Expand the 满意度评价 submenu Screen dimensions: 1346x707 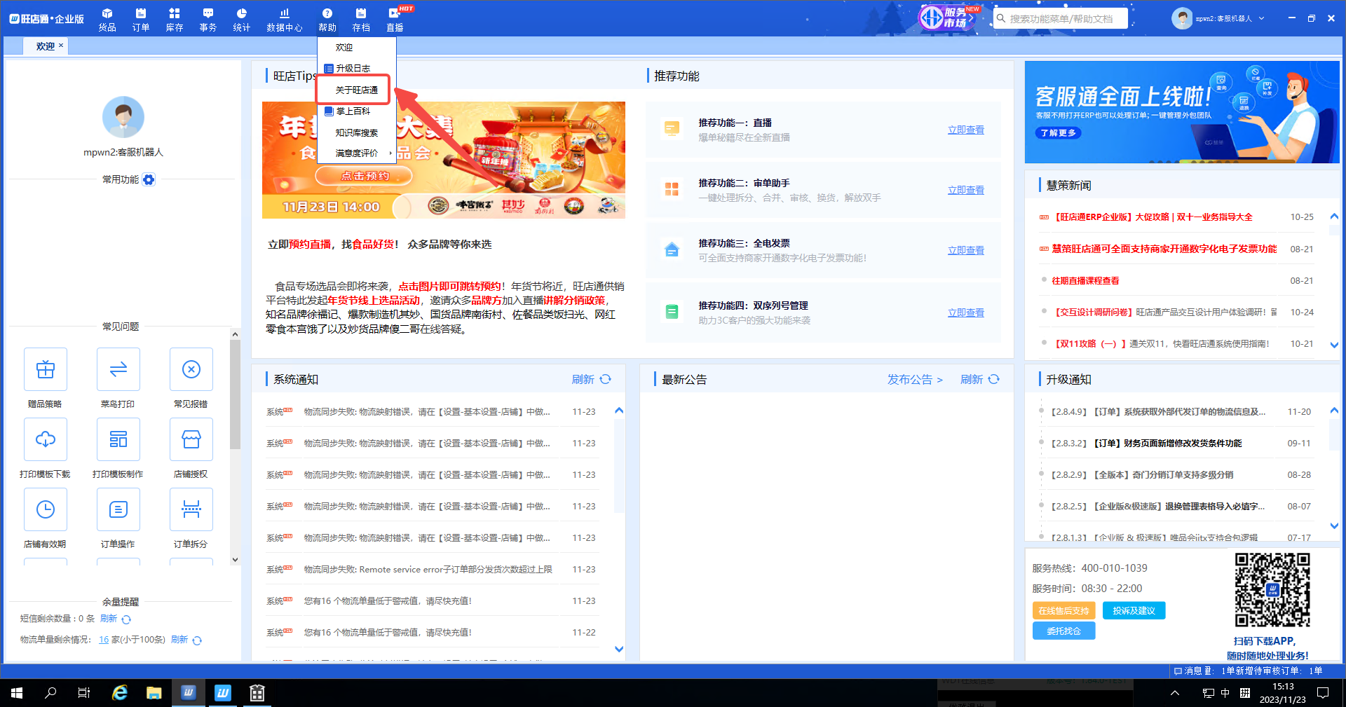point(357,153)
